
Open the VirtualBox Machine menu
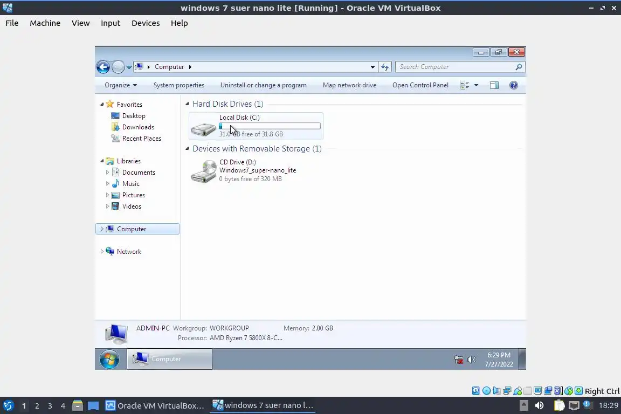(45, 23)
